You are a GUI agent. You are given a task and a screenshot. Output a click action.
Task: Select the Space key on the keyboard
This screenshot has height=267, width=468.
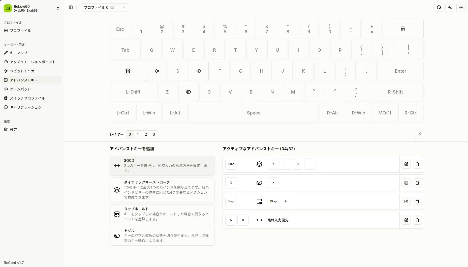(x=254, y=113)
